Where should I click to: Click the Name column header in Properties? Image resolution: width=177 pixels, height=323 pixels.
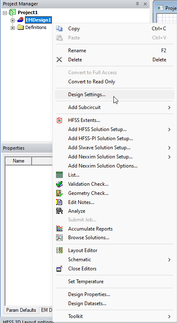coord(19,161)
